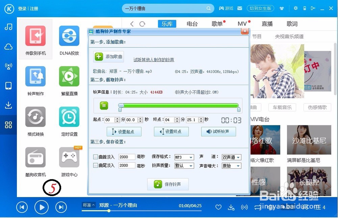
Task: Download the currently playing song
Action: (x=231, y=207)
